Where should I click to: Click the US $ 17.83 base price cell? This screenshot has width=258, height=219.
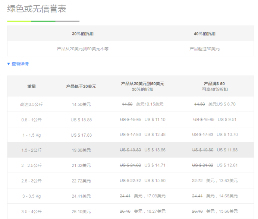[81, 135]
